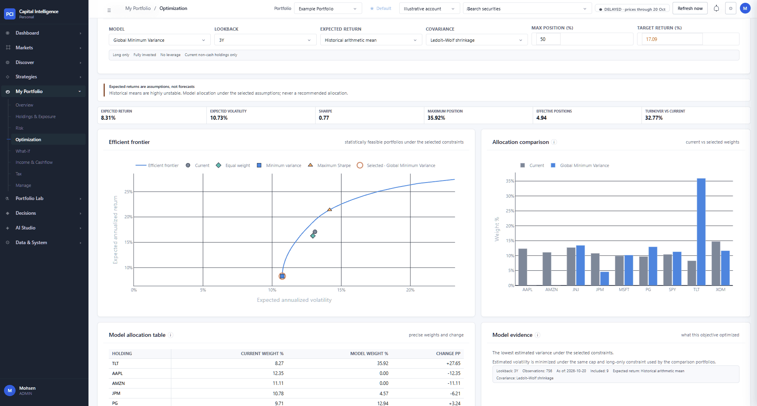Click the tall blue TLT bar
This screenshot has height=406, width=757.
[701, 232]
